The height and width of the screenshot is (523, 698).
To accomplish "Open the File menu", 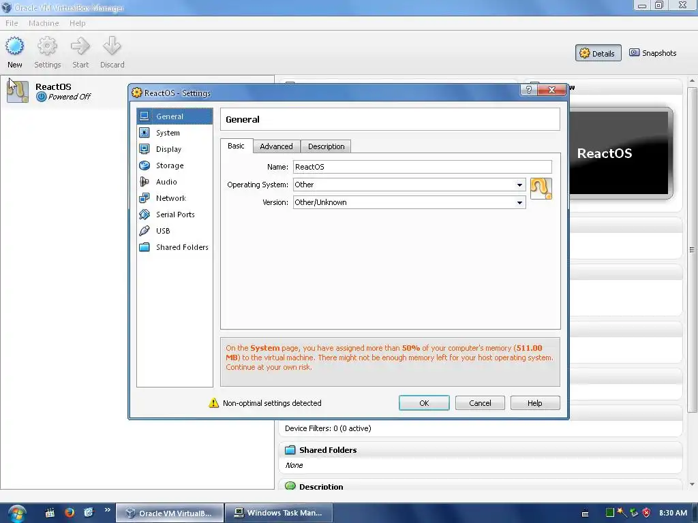I will (12, 23).
